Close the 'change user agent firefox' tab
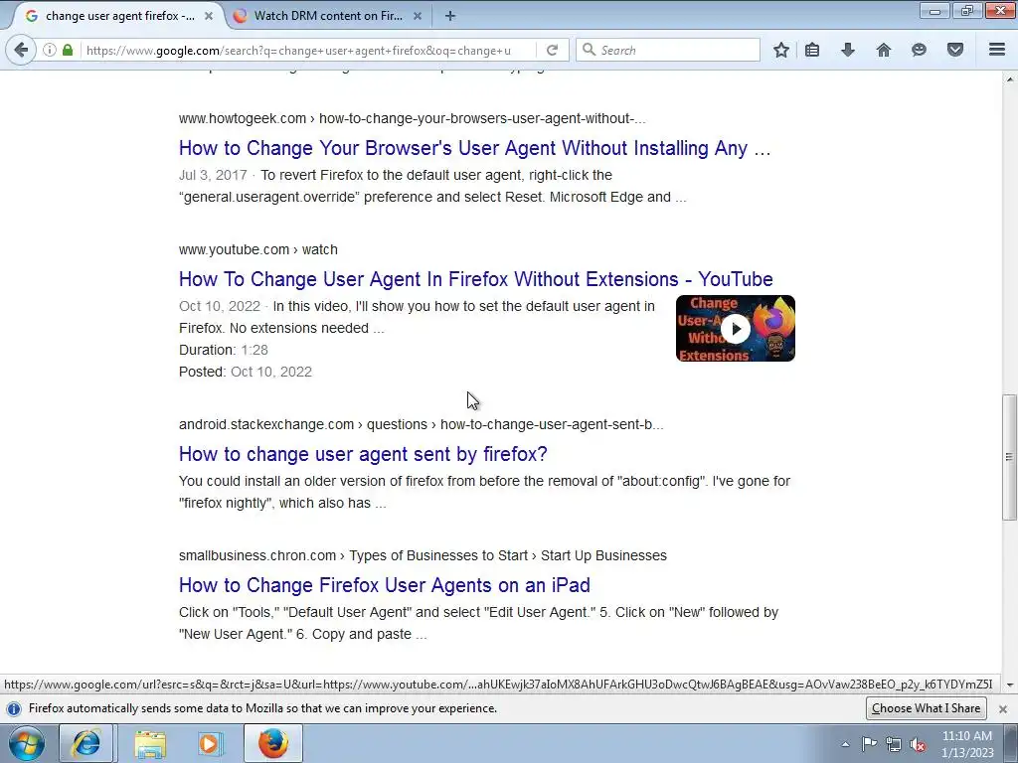Image resolution: width=1018 pixels, height=763 pixels. (x=209, y=16)
